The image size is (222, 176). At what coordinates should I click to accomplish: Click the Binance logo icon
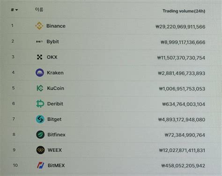(39, 26)
